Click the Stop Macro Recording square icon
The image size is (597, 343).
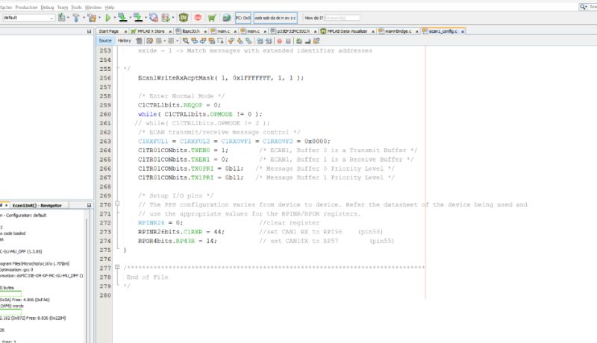tap(288, 41)
